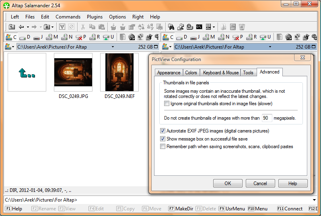Click the Forward arrow in toolbar
Image resolution: width=321 pixels, height=216 pixels.
pyautogui.click(x=34, y=27)
